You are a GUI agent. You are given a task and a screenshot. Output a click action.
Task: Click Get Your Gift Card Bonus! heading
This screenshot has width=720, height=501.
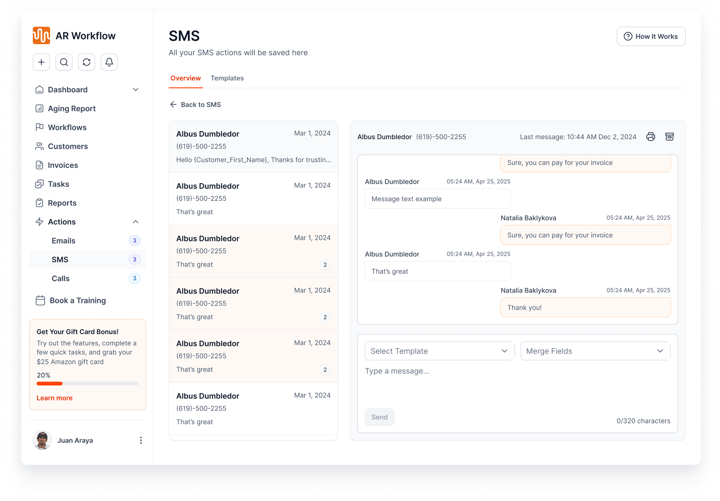77,332
